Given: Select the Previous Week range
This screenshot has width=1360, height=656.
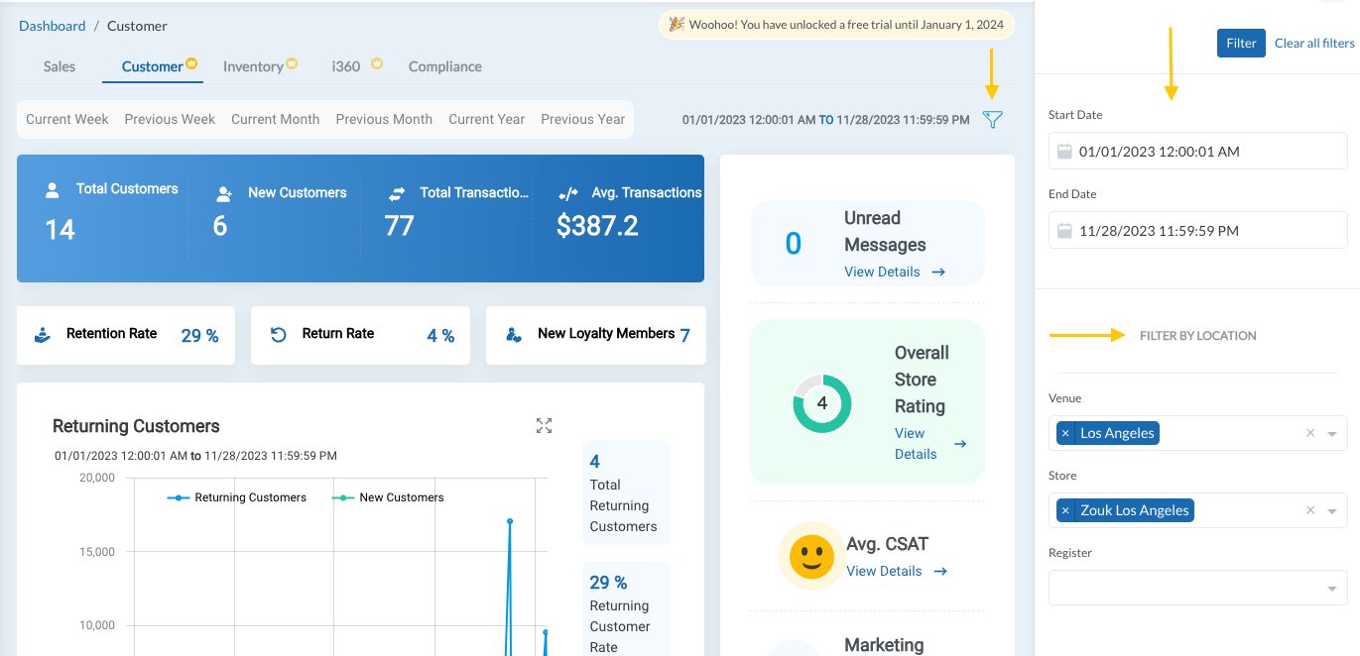Looking at the screenshot, I should coord(170,119).
